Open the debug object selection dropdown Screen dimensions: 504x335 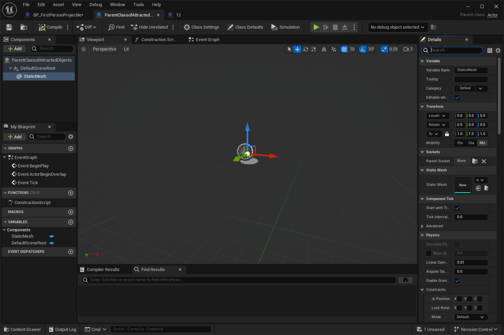[398, 27]
